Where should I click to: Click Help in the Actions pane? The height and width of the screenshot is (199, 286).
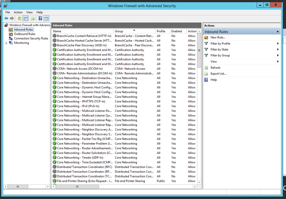tap(214, 80)
